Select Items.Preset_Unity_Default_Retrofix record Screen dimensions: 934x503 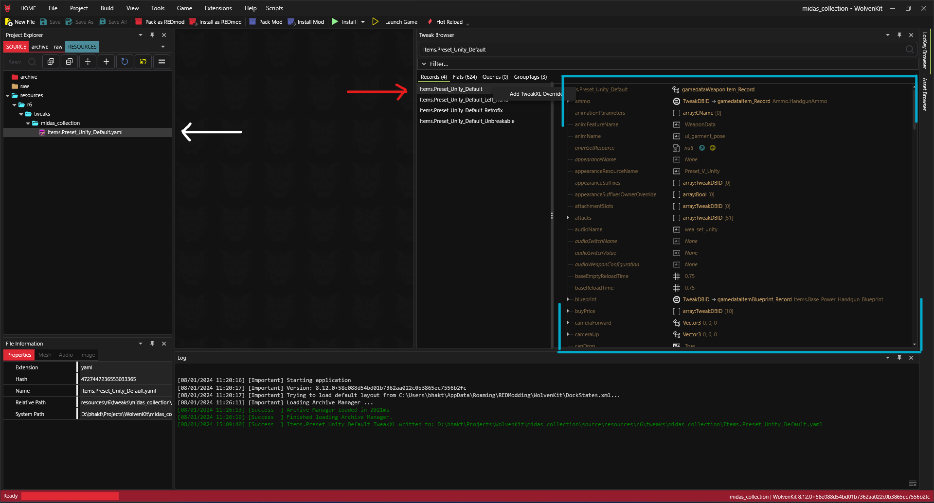(461, 110)
